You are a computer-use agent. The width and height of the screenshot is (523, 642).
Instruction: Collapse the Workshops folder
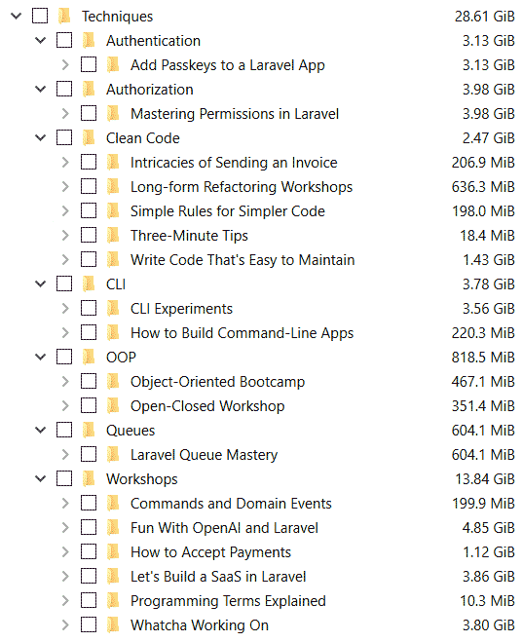(x=41, y=479)
